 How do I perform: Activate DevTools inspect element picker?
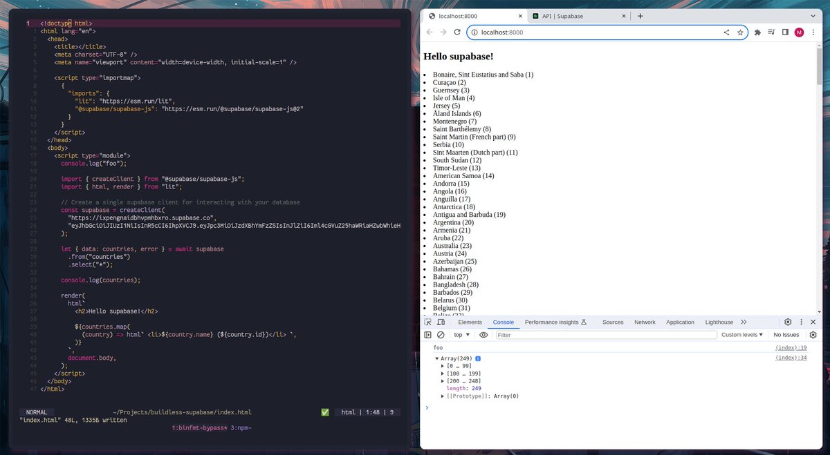point(428,322)
